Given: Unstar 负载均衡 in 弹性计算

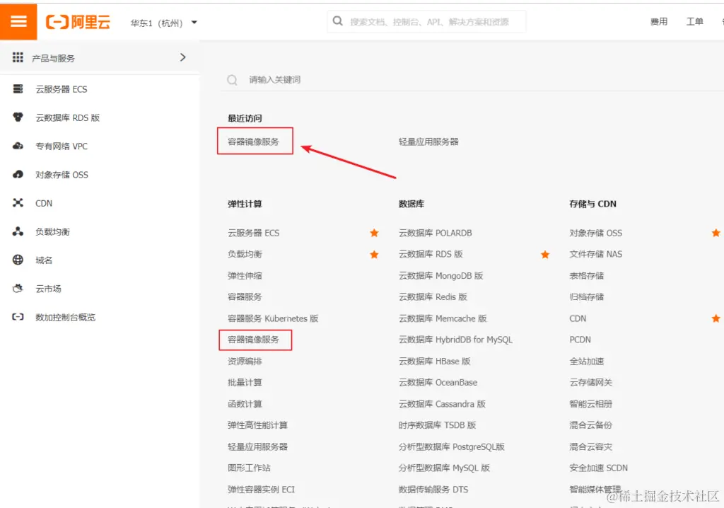Looking at the screenshot, I should tap(375, 254).
